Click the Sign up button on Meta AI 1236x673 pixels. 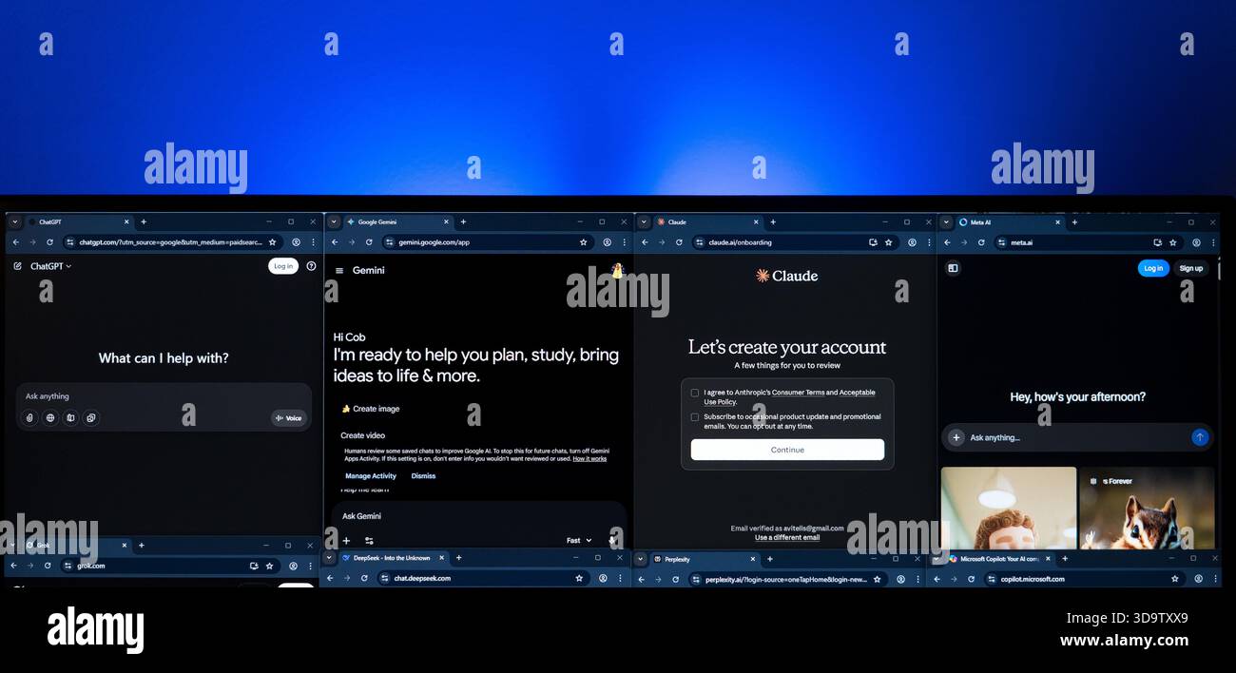(x=1191, y=268)
